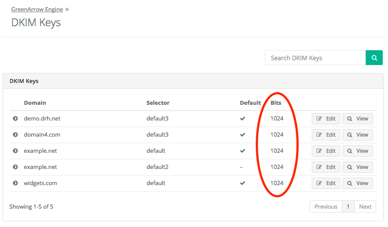
Task: Edit the example.net default2 key
Action: click(326, 167)
